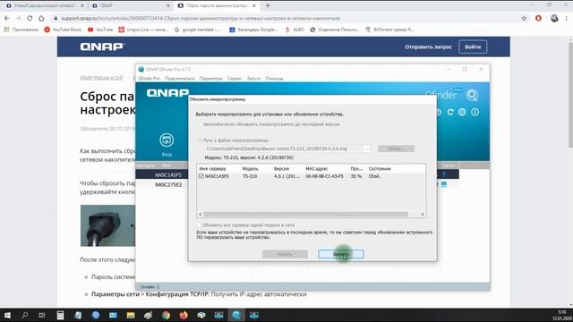The height and width of the screenshot is (322, 573).
Task: Check update all servers of same model
Action: tap(199, 225)
